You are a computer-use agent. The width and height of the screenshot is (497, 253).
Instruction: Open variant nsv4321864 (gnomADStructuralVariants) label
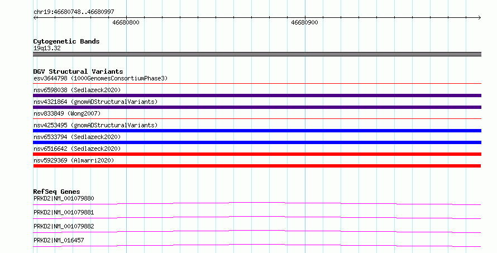point(95,102)
